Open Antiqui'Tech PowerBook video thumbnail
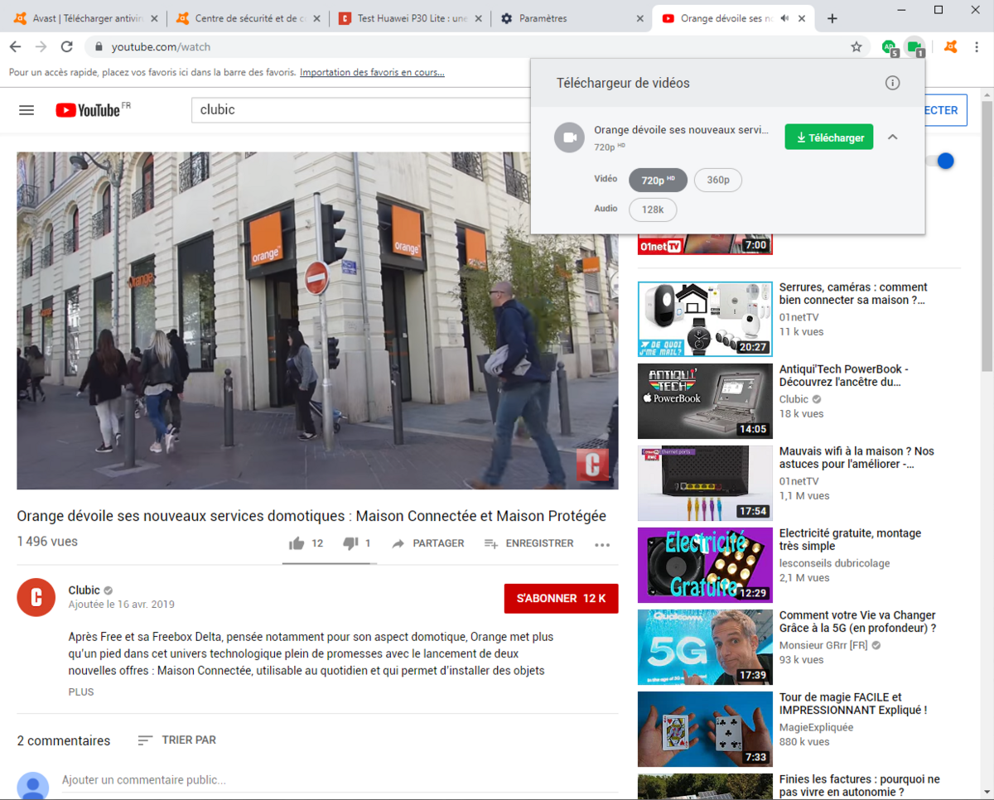The height and width of the screenshot is (800, 994). [705, 402]
